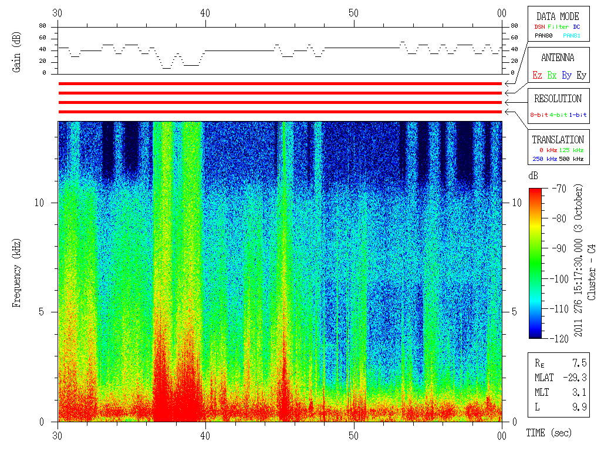Click the top red data mode bar
Image resolution: width=601 pixels, height=451 pixels.
point(280,83)
